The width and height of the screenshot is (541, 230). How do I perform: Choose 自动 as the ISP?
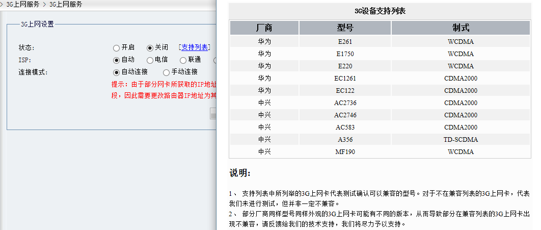[x=117, y=60]
